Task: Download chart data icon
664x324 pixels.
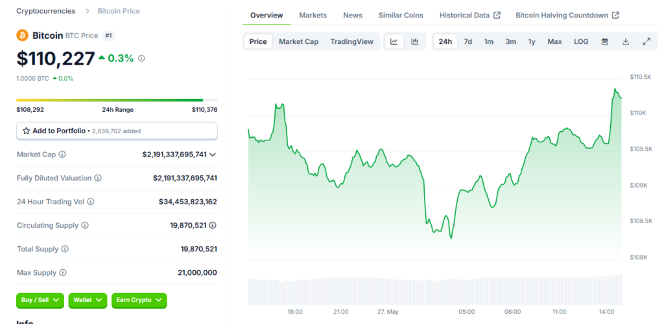Action: point(626,41)
